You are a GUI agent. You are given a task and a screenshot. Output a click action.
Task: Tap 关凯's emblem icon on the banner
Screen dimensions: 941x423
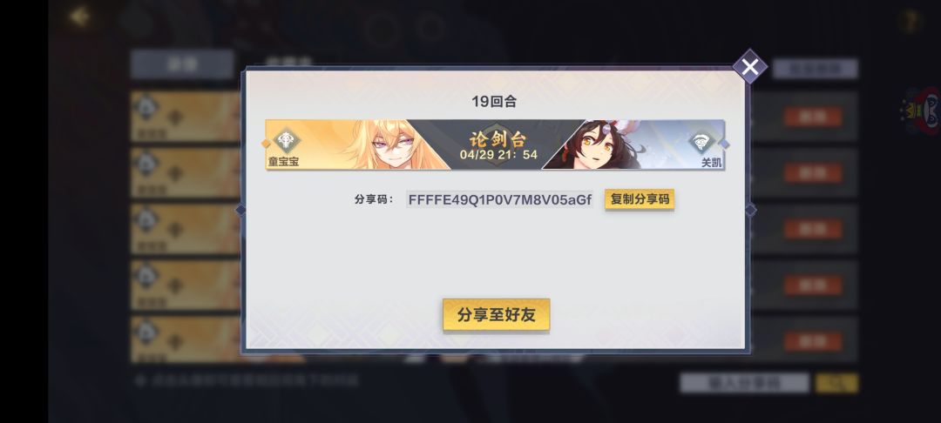703,142
